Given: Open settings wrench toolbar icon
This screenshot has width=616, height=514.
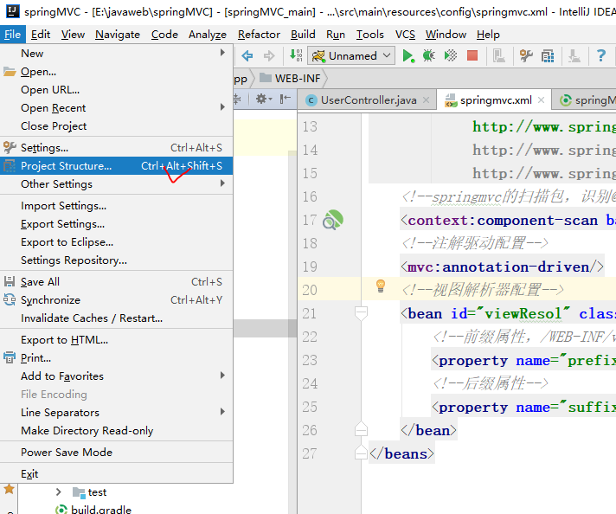Looking at the screenshot, I should point(526,55).
